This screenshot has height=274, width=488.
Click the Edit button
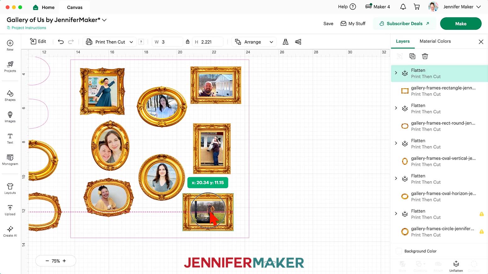coord(38,41)
